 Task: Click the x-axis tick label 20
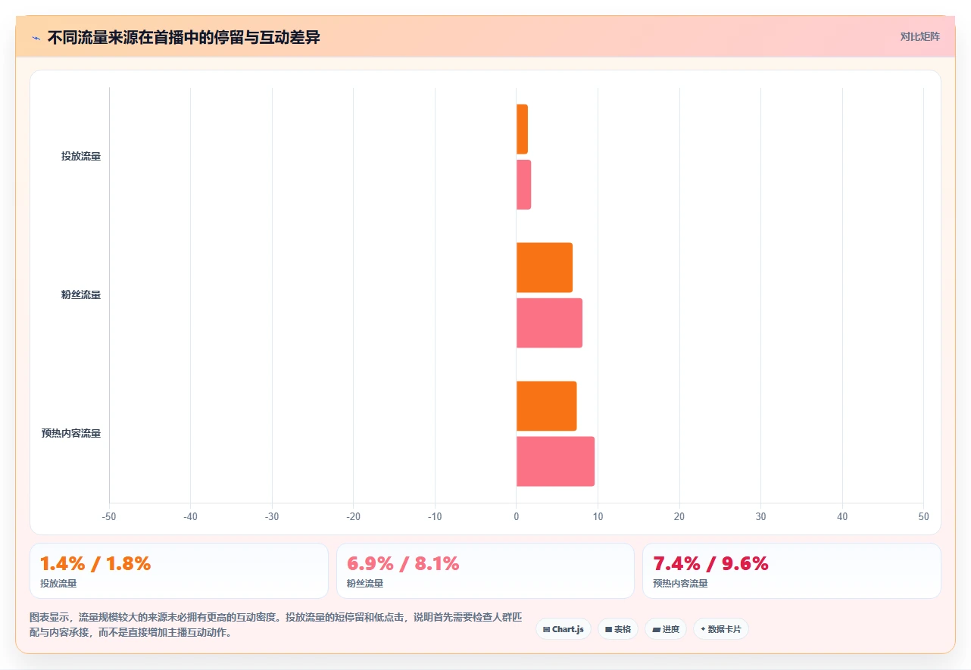[x=679, y=517]
